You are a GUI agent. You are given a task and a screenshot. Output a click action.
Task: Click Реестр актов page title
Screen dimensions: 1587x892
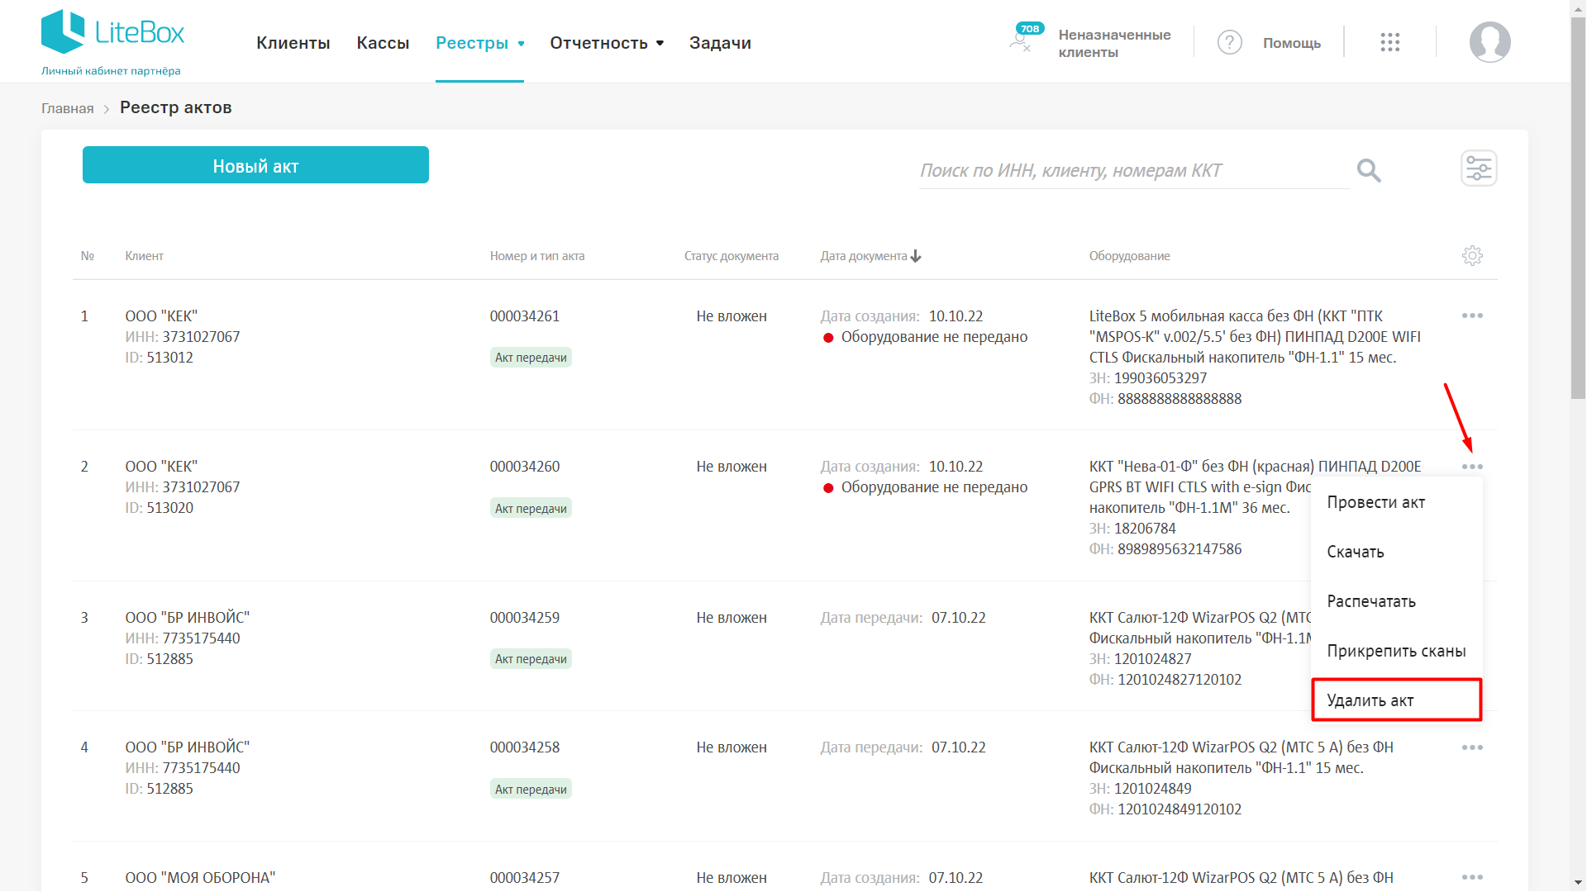[x=175, y=107]
